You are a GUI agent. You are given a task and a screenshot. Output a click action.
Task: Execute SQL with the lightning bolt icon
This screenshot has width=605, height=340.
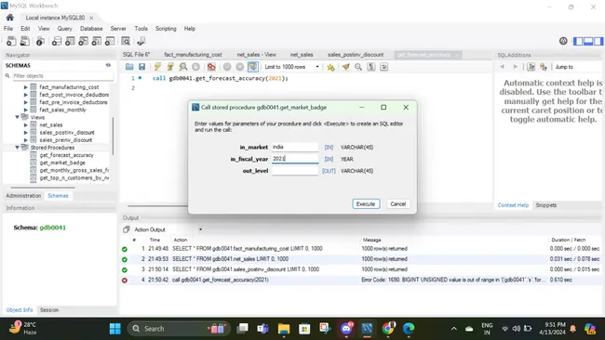(157, 67)
